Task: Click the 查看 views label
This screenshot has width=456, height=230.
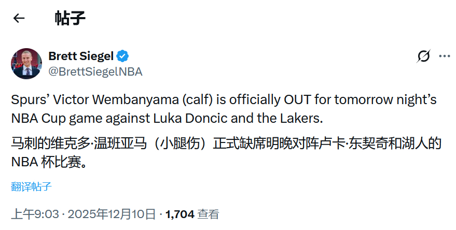Action: [x=208, y=214]
